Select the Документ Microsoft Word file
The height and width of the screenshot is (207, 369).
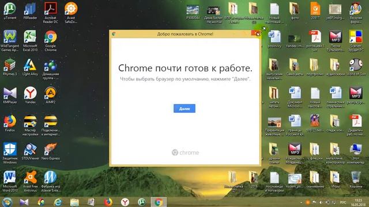click(295, 97)
